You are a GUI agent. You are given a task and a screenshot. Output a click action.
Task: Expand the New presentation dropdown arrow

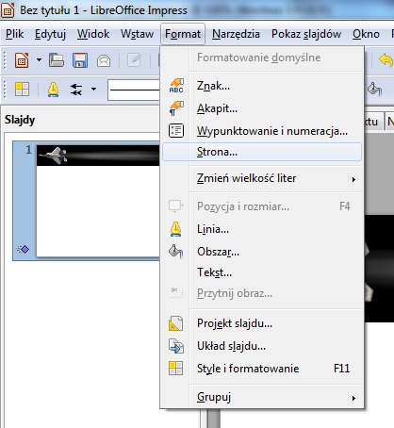tap(39, 59)
